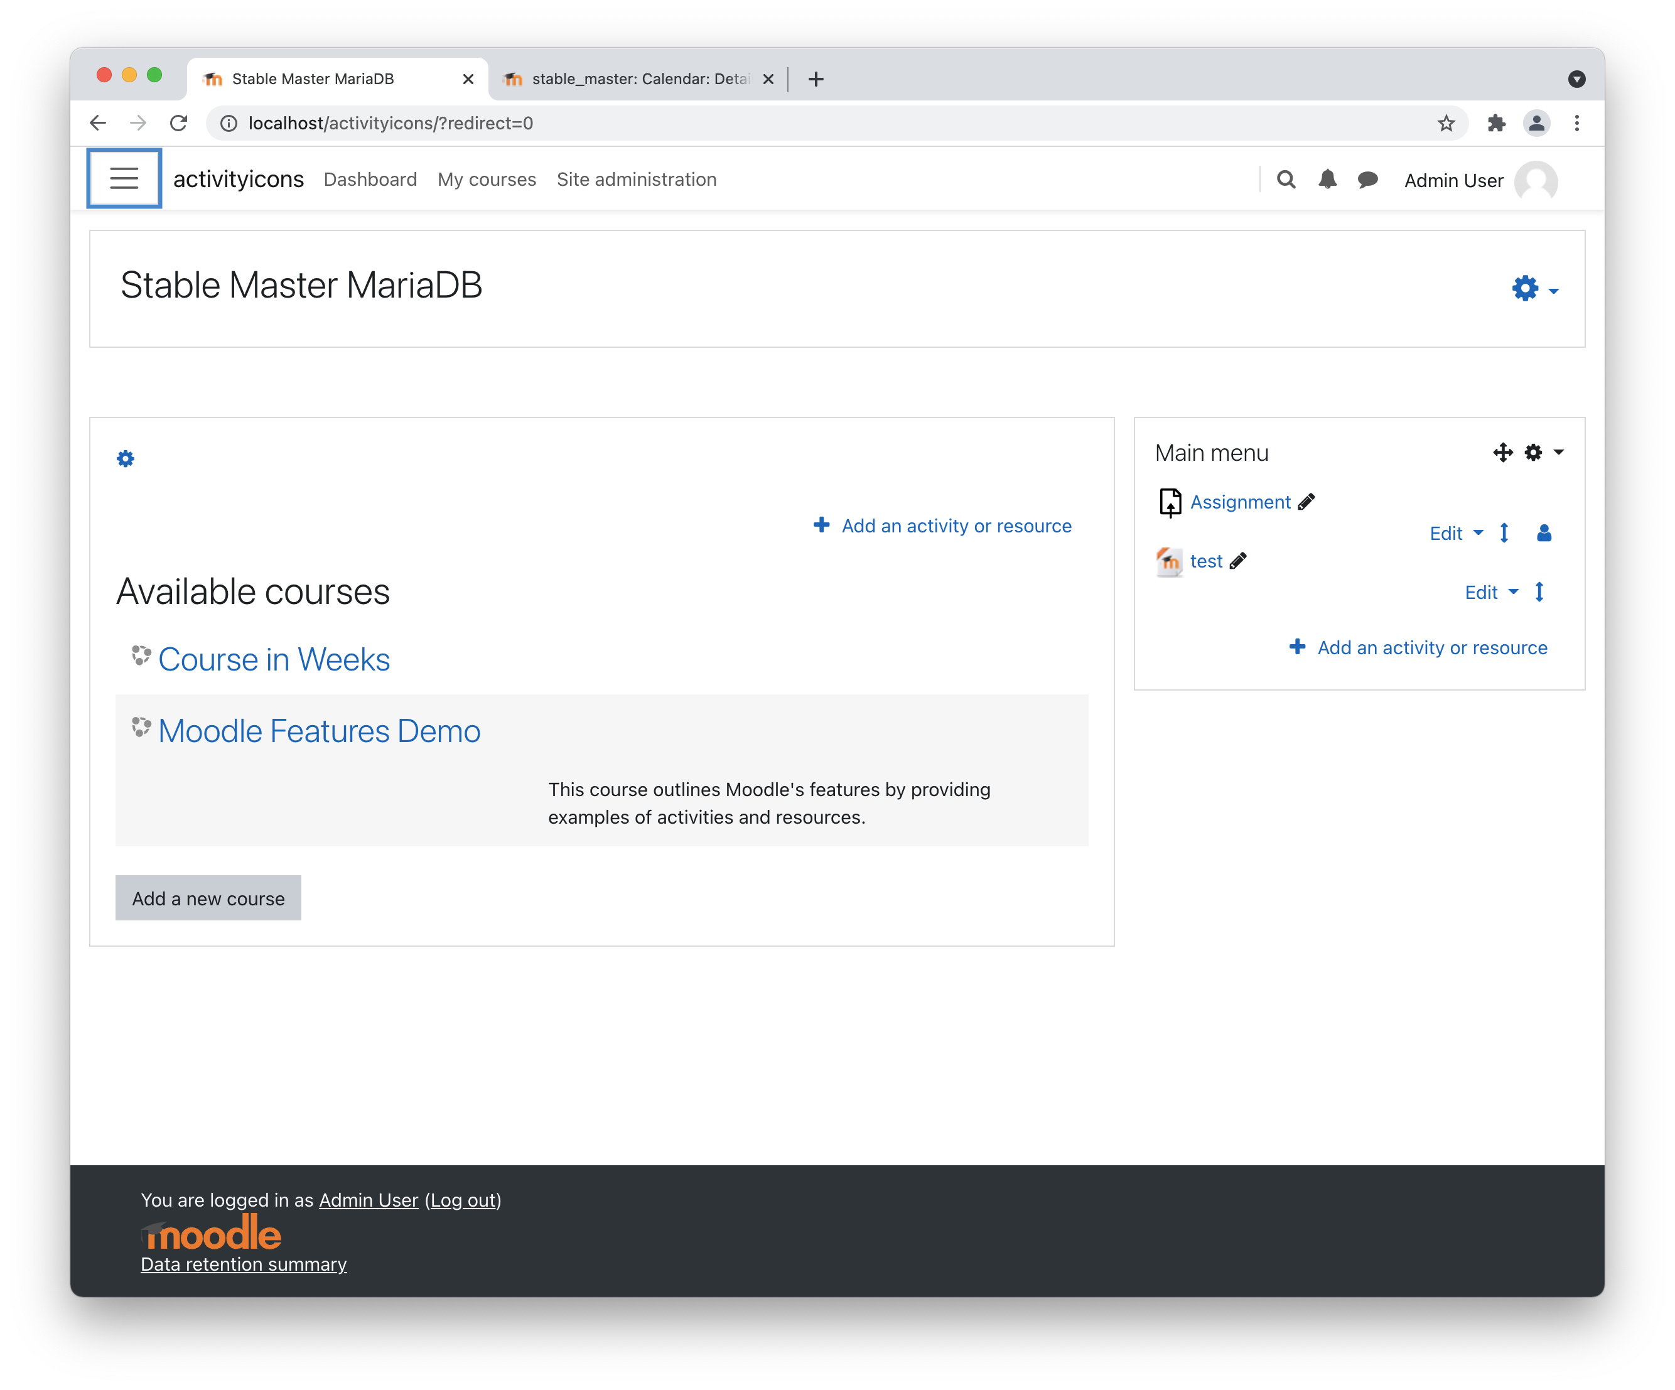1675x1390 pixels.
Task: Open Course in Weeks link
Action: point(274,659)
